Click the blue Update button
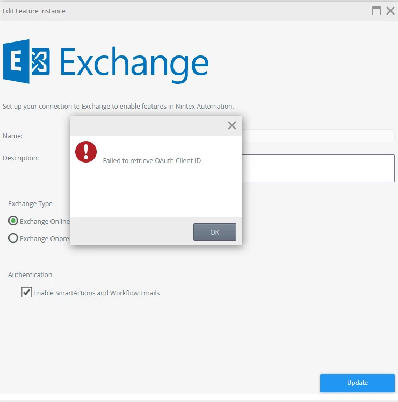The image size is (398, 402). click(x=357, y=383)
